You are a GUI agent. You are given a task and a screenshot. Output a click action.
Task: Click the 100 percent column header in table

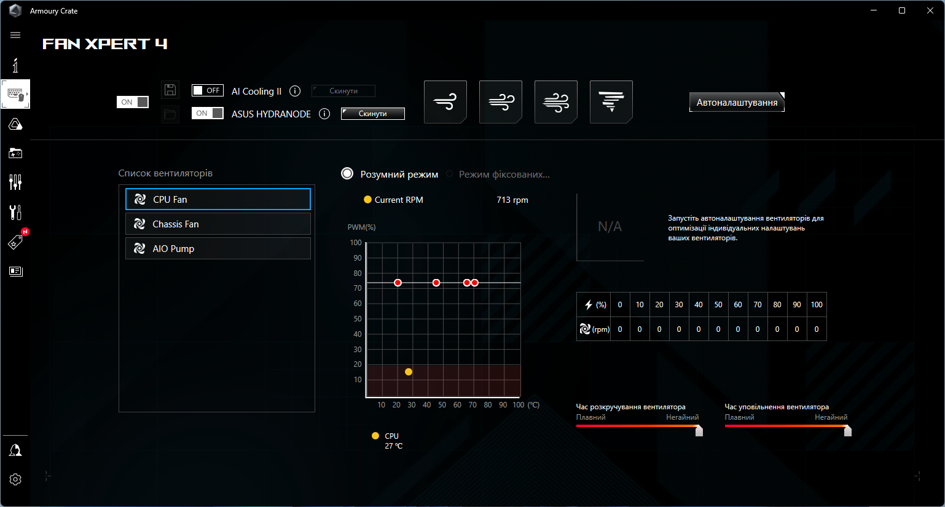coord(817,305)
